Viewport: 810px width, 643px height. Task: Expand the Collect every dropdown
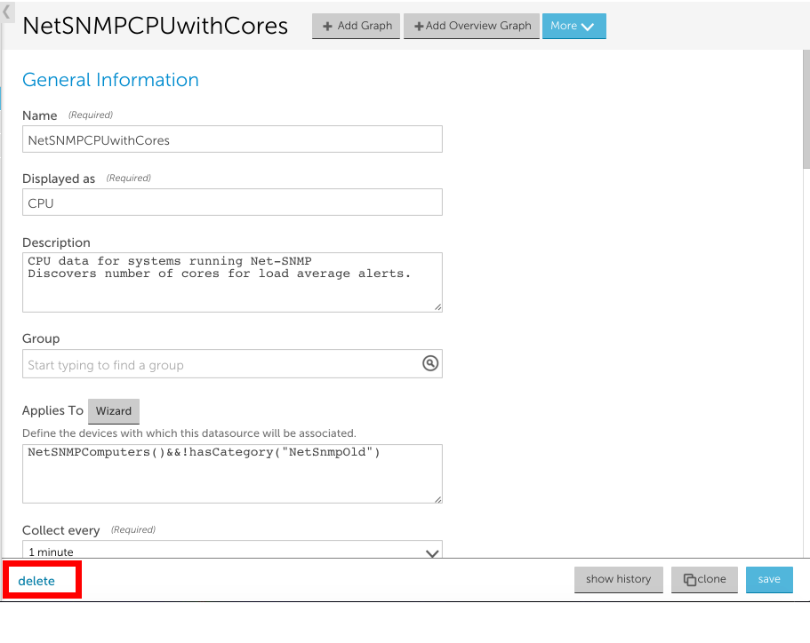point(232,550)
